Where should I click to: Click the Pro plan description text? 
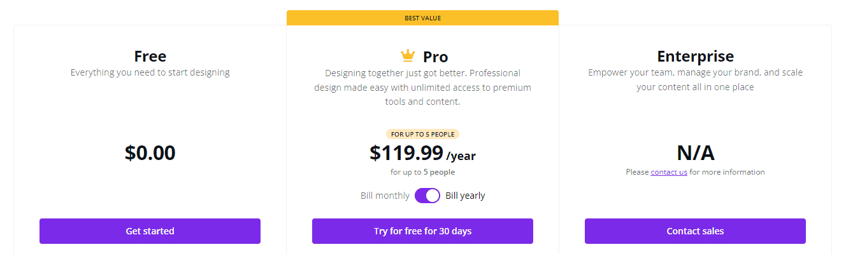click(x=422, y=87)
